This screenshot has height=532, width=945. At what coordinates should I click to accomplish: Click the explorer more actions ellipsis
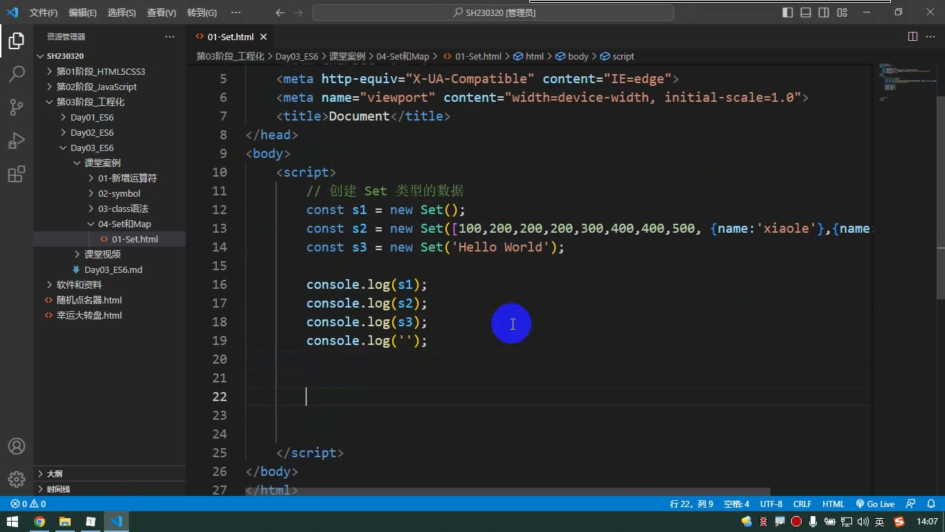(170, 37)
